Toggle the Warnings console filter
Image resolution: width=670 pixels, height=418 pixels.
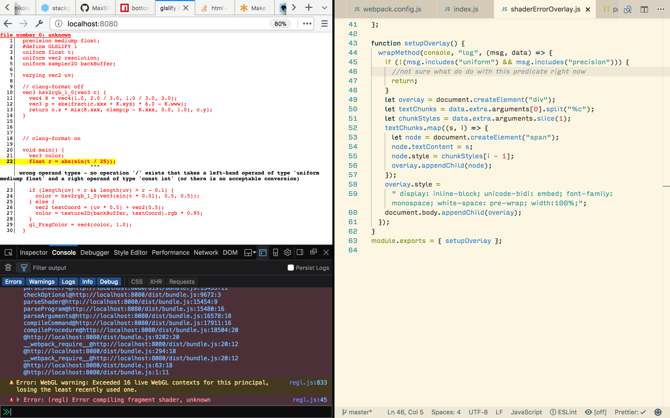tap(42, 281)
